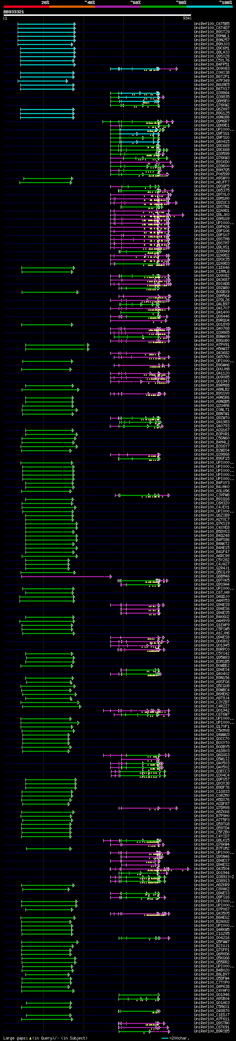Select hit UniRef100_Q9SK35
This screenshot has width=236, height=1041.
click(x=212, y=260)
